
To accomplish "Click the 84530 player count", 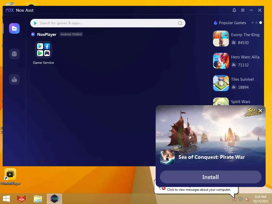I will [x=243, y=43].
